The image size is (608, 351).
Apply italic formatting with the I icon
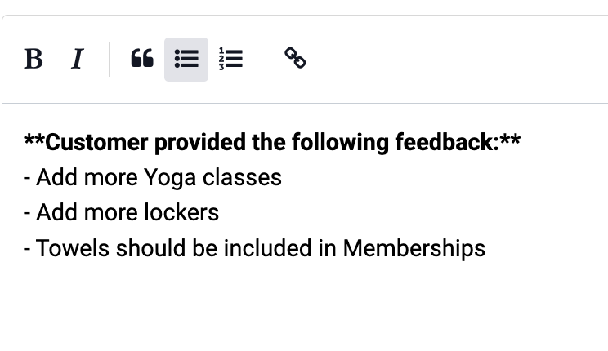click(x=78, y=60)
